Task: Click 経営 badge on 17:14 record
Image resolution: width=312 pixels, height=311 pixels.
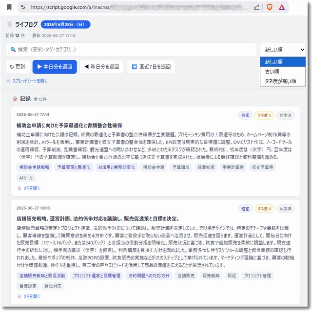Action: pos(245,115)
